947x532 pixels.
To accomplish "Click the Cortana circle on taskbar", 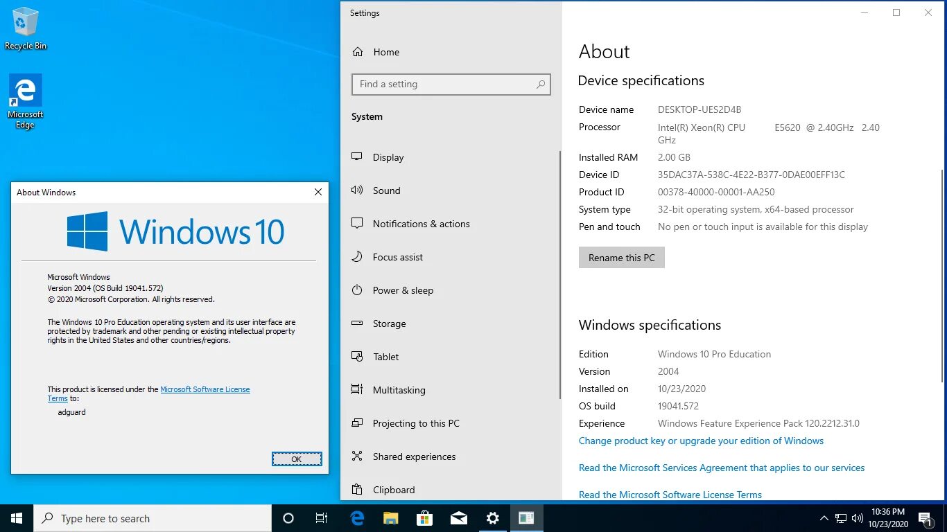I will pyautogui.click(x=288, y=518).
